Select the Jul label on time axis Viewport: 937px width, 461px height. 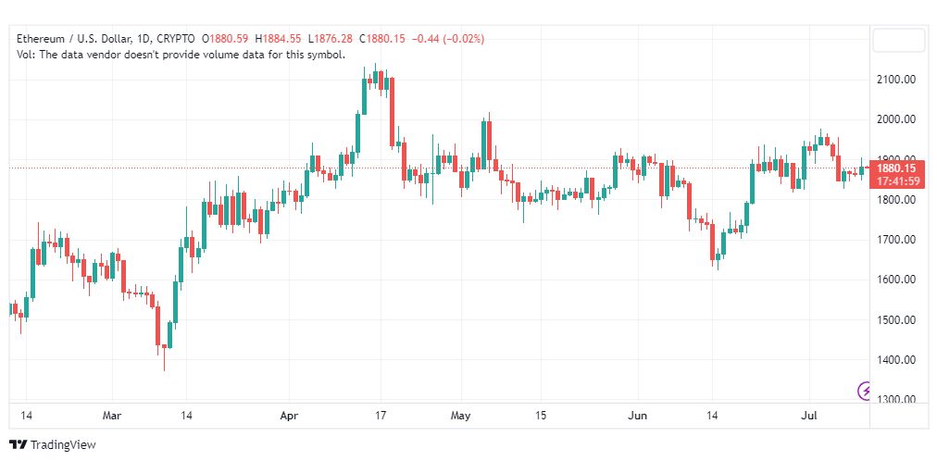[809, 415]
